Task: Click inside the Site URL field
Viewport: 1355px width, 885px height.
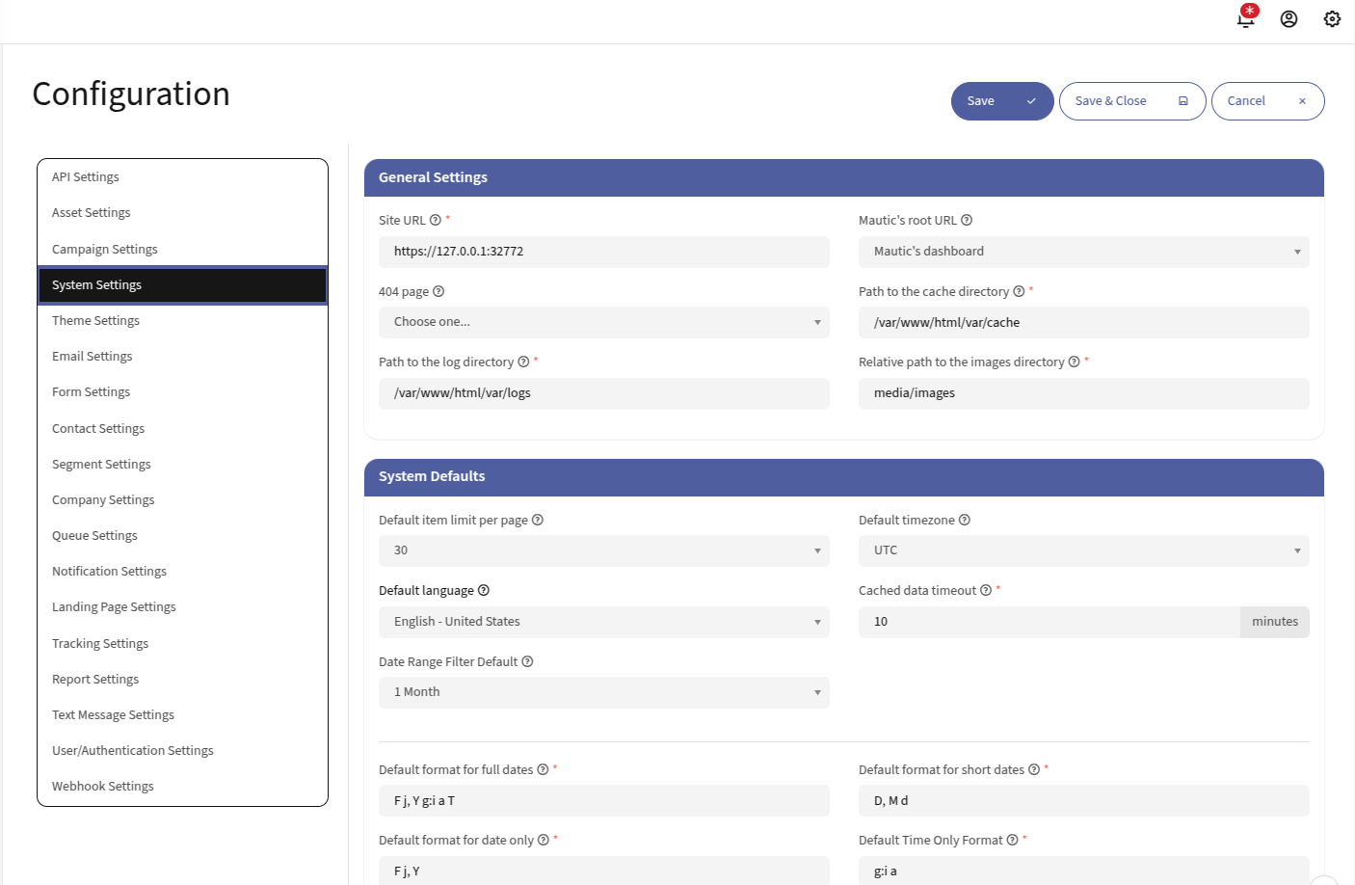Action: [x=603, y=252]
